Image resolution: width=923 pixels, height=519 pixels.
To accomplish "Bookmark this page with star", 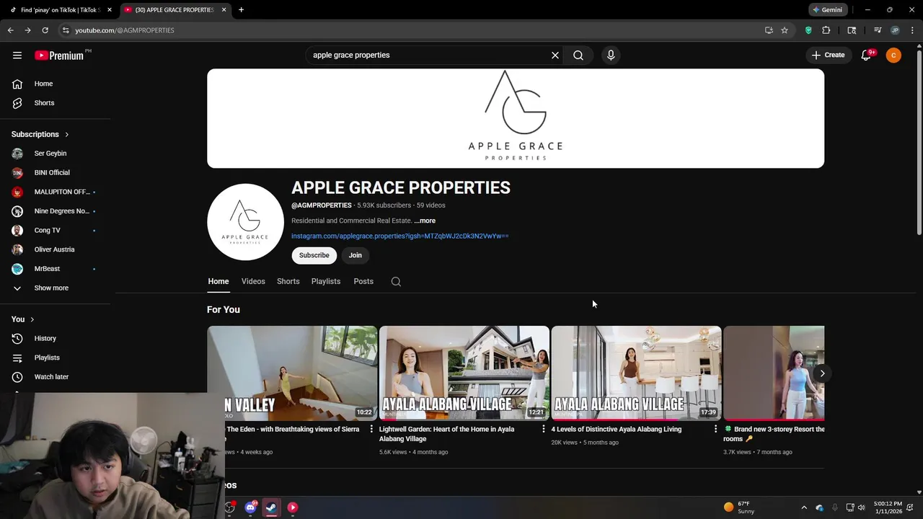I will [x=785, y=30].
